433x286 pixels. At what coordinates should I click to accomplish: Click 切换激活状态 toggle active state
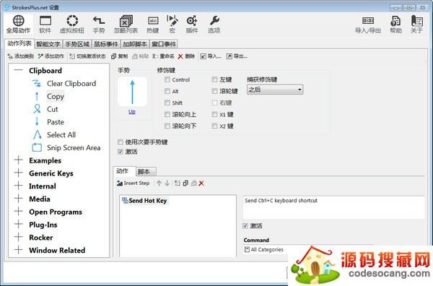coord(87,56)
